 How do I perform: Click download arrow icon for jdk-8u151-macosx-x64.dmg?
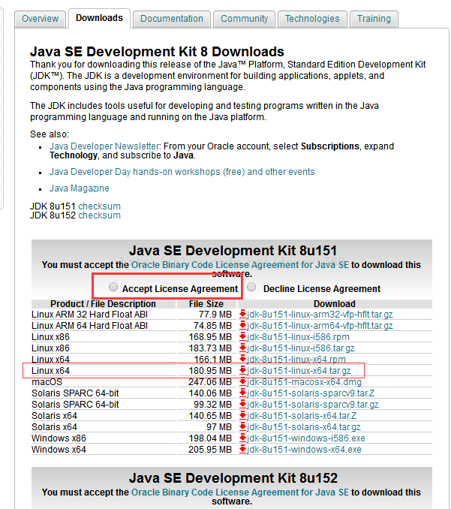point(242,381)
